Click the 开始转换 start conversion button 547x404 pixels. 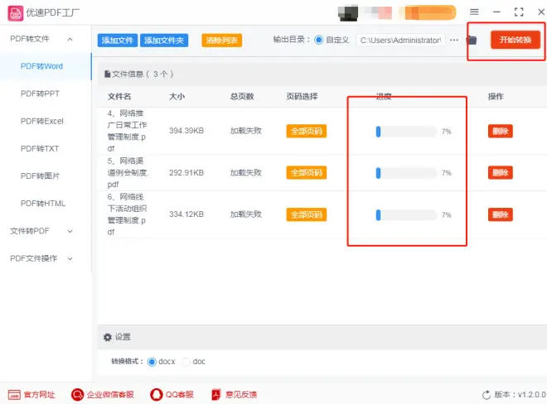click(515, 40)
